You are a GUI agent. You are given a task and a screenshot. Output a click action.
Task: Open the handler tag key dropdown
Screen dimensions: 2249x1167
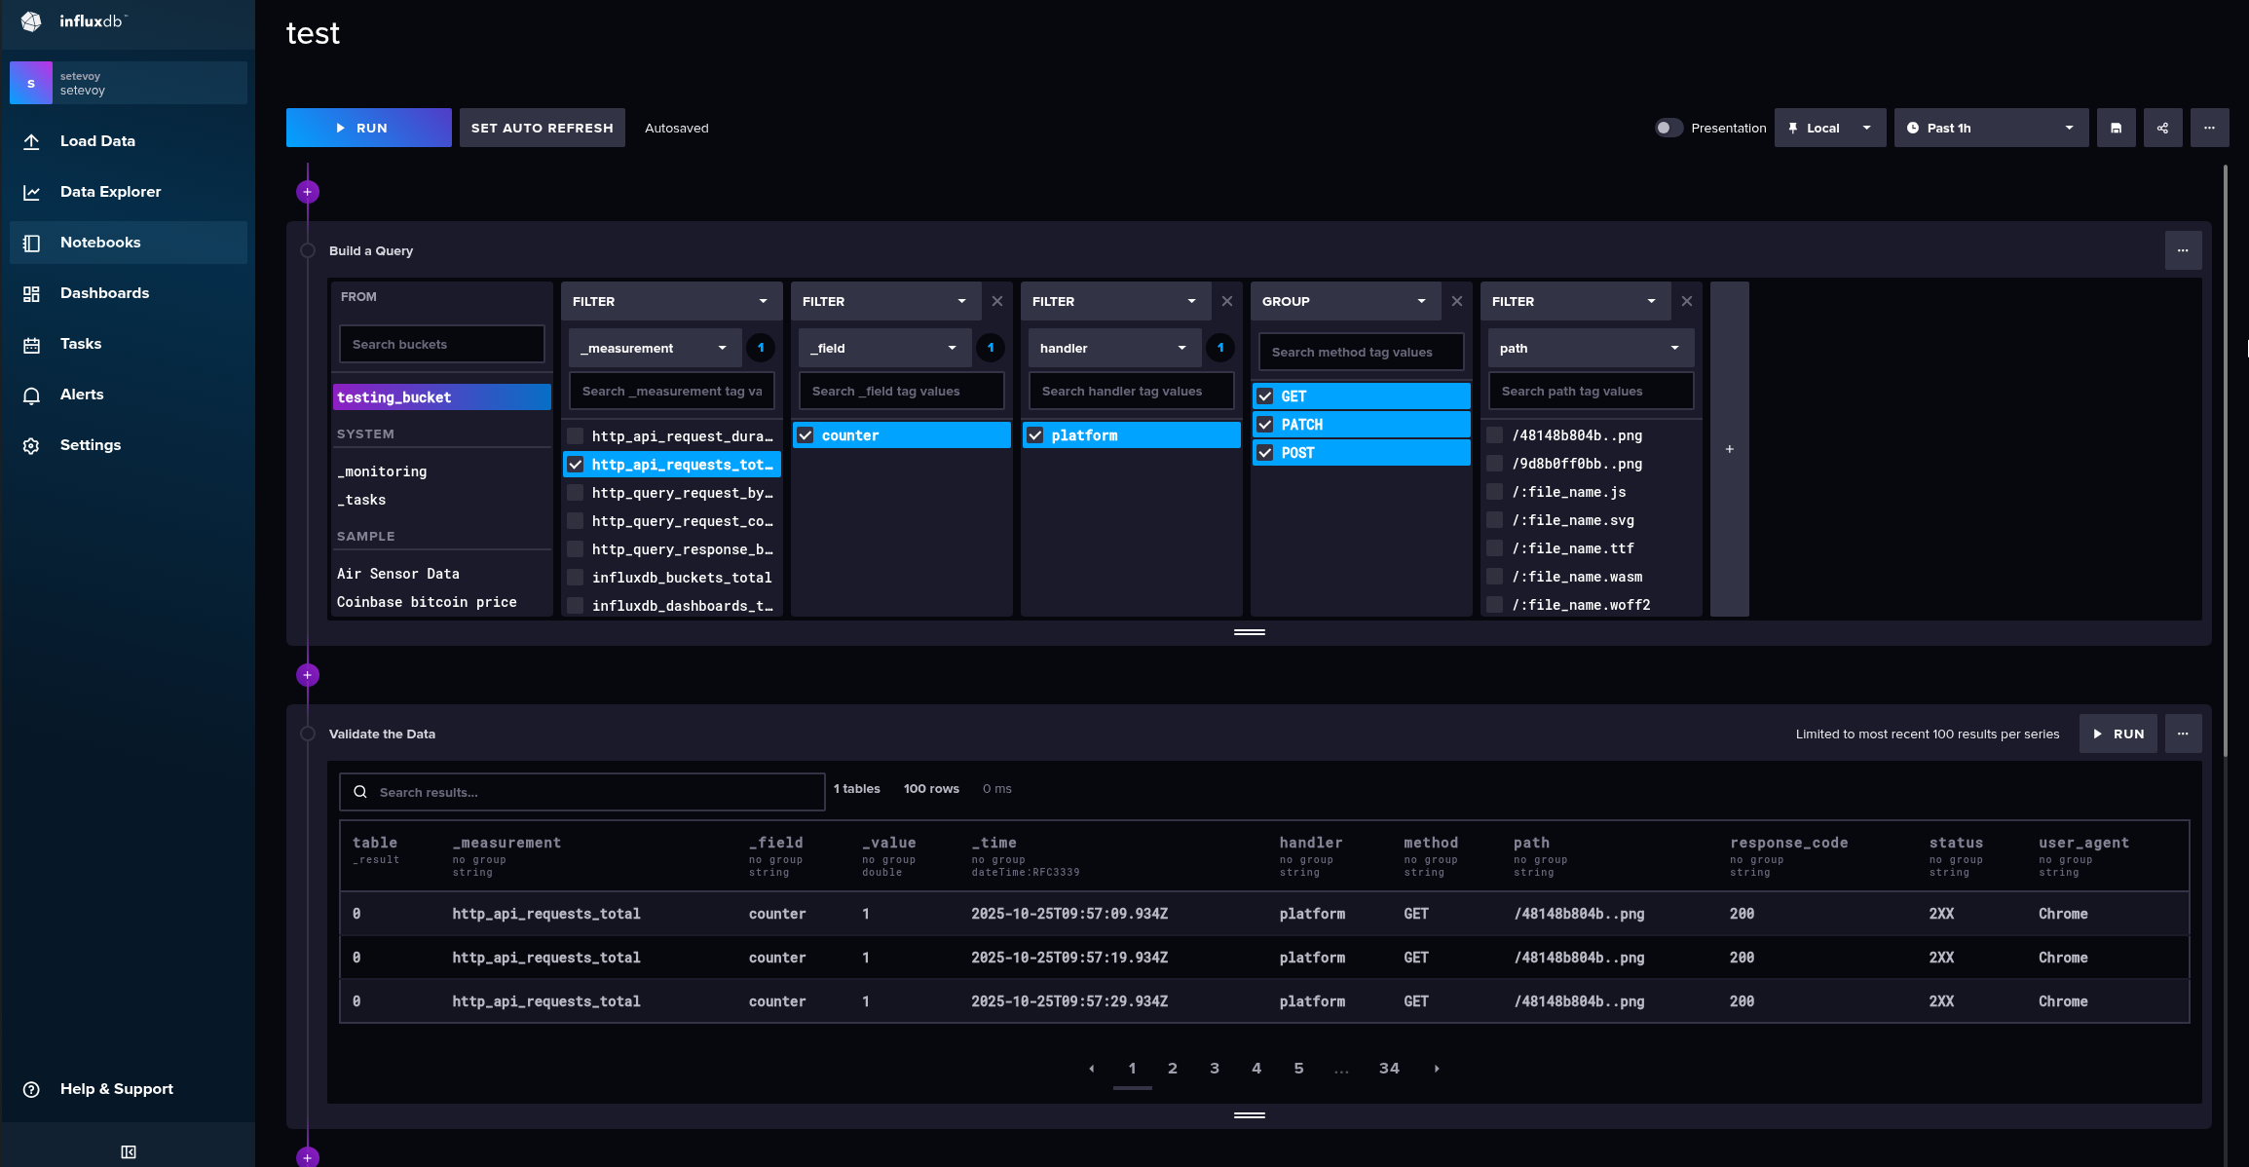click(x=1112, y=348)
